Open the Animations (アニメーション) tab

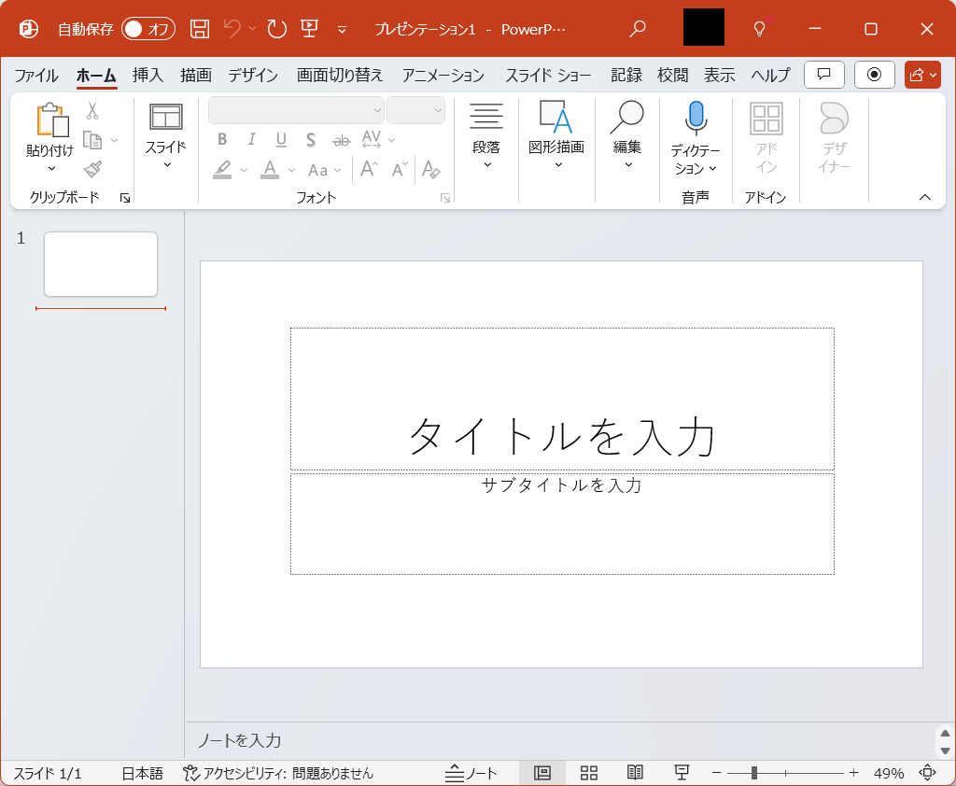(x=443, y=75)
